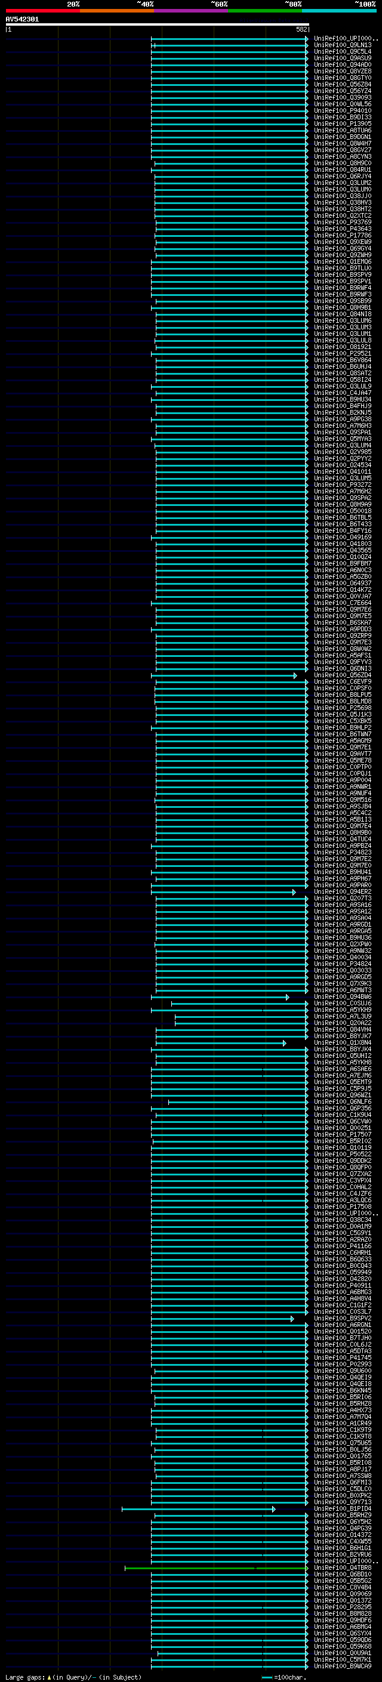Click the shortened alignment bar for Q1X8N4

pyautogui.click(x=221, y=1044)
